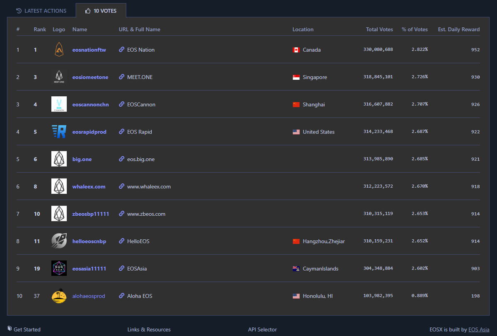Screen dimensions: 497x336
Task: Click the Rank column header
Action: [40, 29]
